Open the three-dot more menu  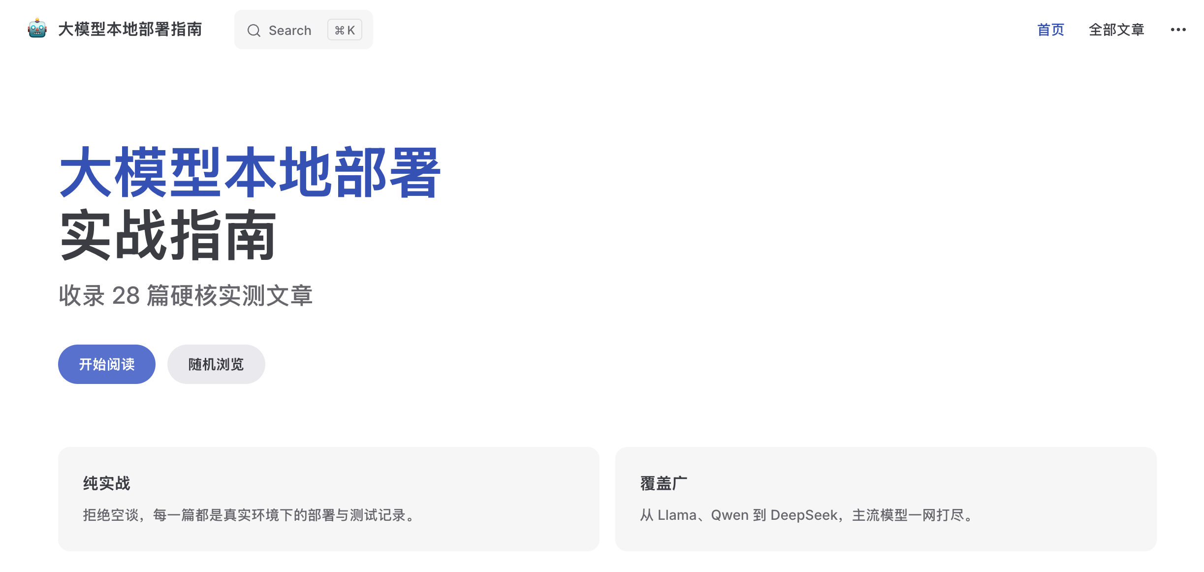(1178, 30)
